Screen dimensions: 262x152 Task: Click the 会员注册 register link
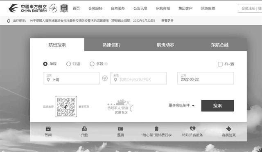(248, 8)
